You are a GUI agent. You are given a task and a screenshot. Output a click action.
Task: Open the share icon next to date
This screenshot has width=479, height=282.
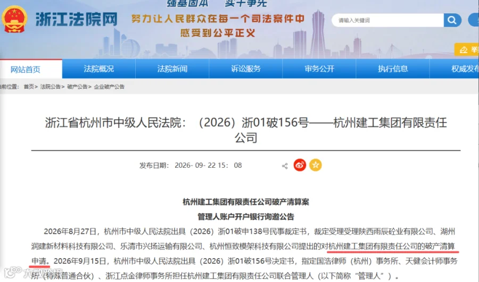(285, 166)
